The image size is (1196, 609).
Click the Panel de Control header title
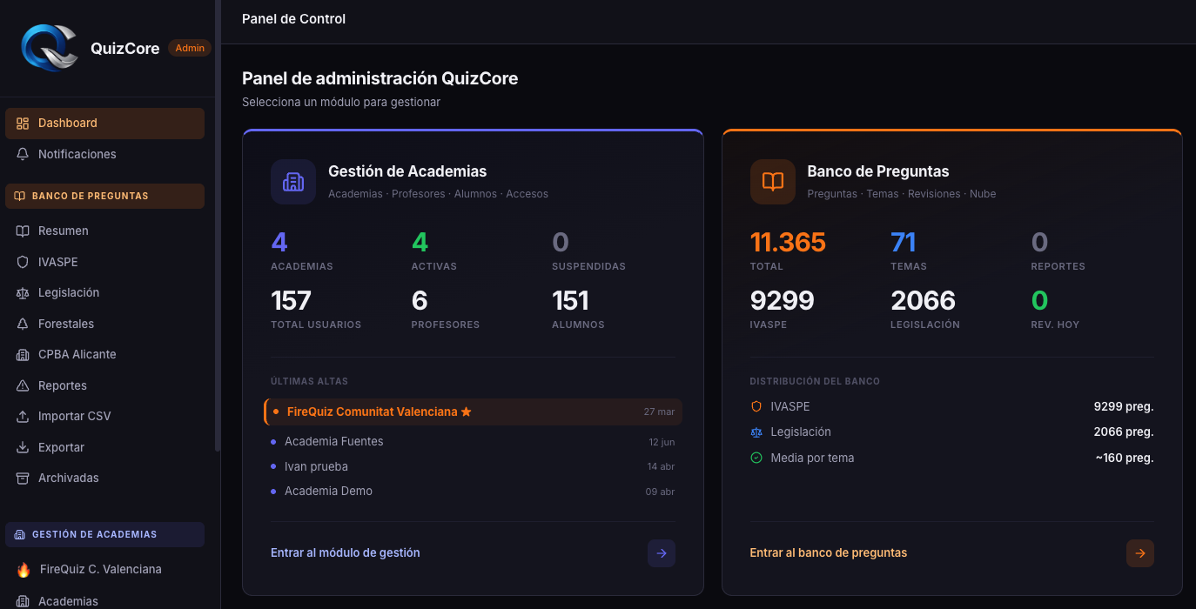click(293, 19)
